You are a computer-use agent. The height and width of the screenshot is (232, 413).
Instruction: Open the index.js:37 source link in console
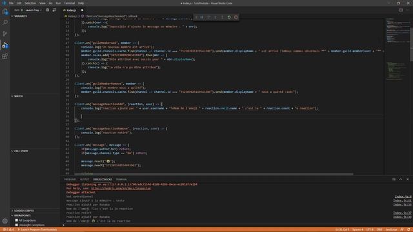[402, 213]
